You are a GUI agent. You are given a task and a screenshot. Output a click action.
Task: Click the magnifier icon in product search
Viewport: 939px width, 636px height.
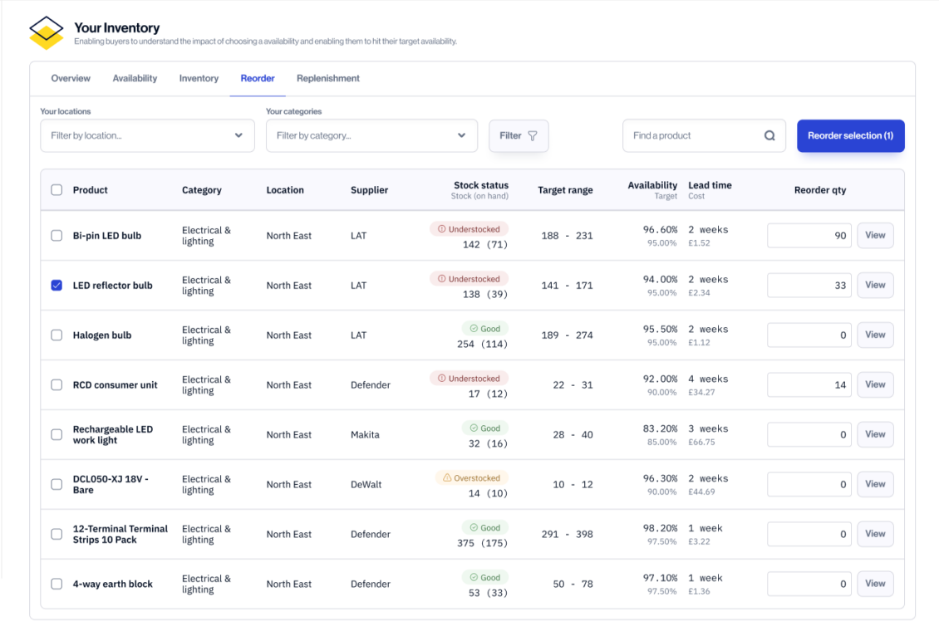(x=769, y=136)
